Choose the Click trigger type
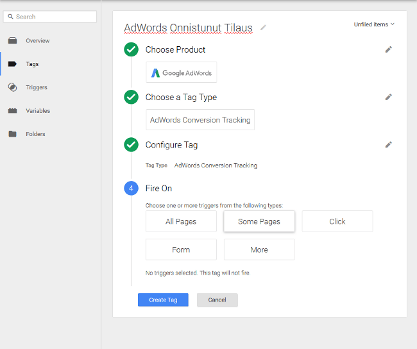This screenshot has width=417, height=349. 337,221
